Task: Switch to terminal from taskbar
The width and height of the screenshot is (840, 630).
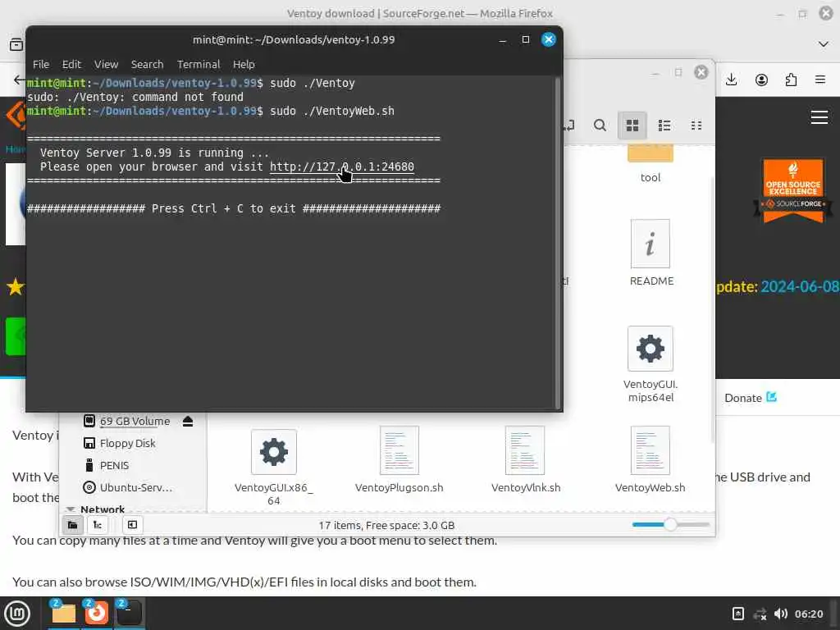Action: point(129,614)
